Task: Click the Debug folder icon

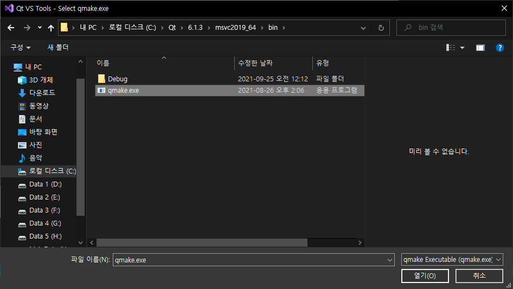Action: click(101, 79)
